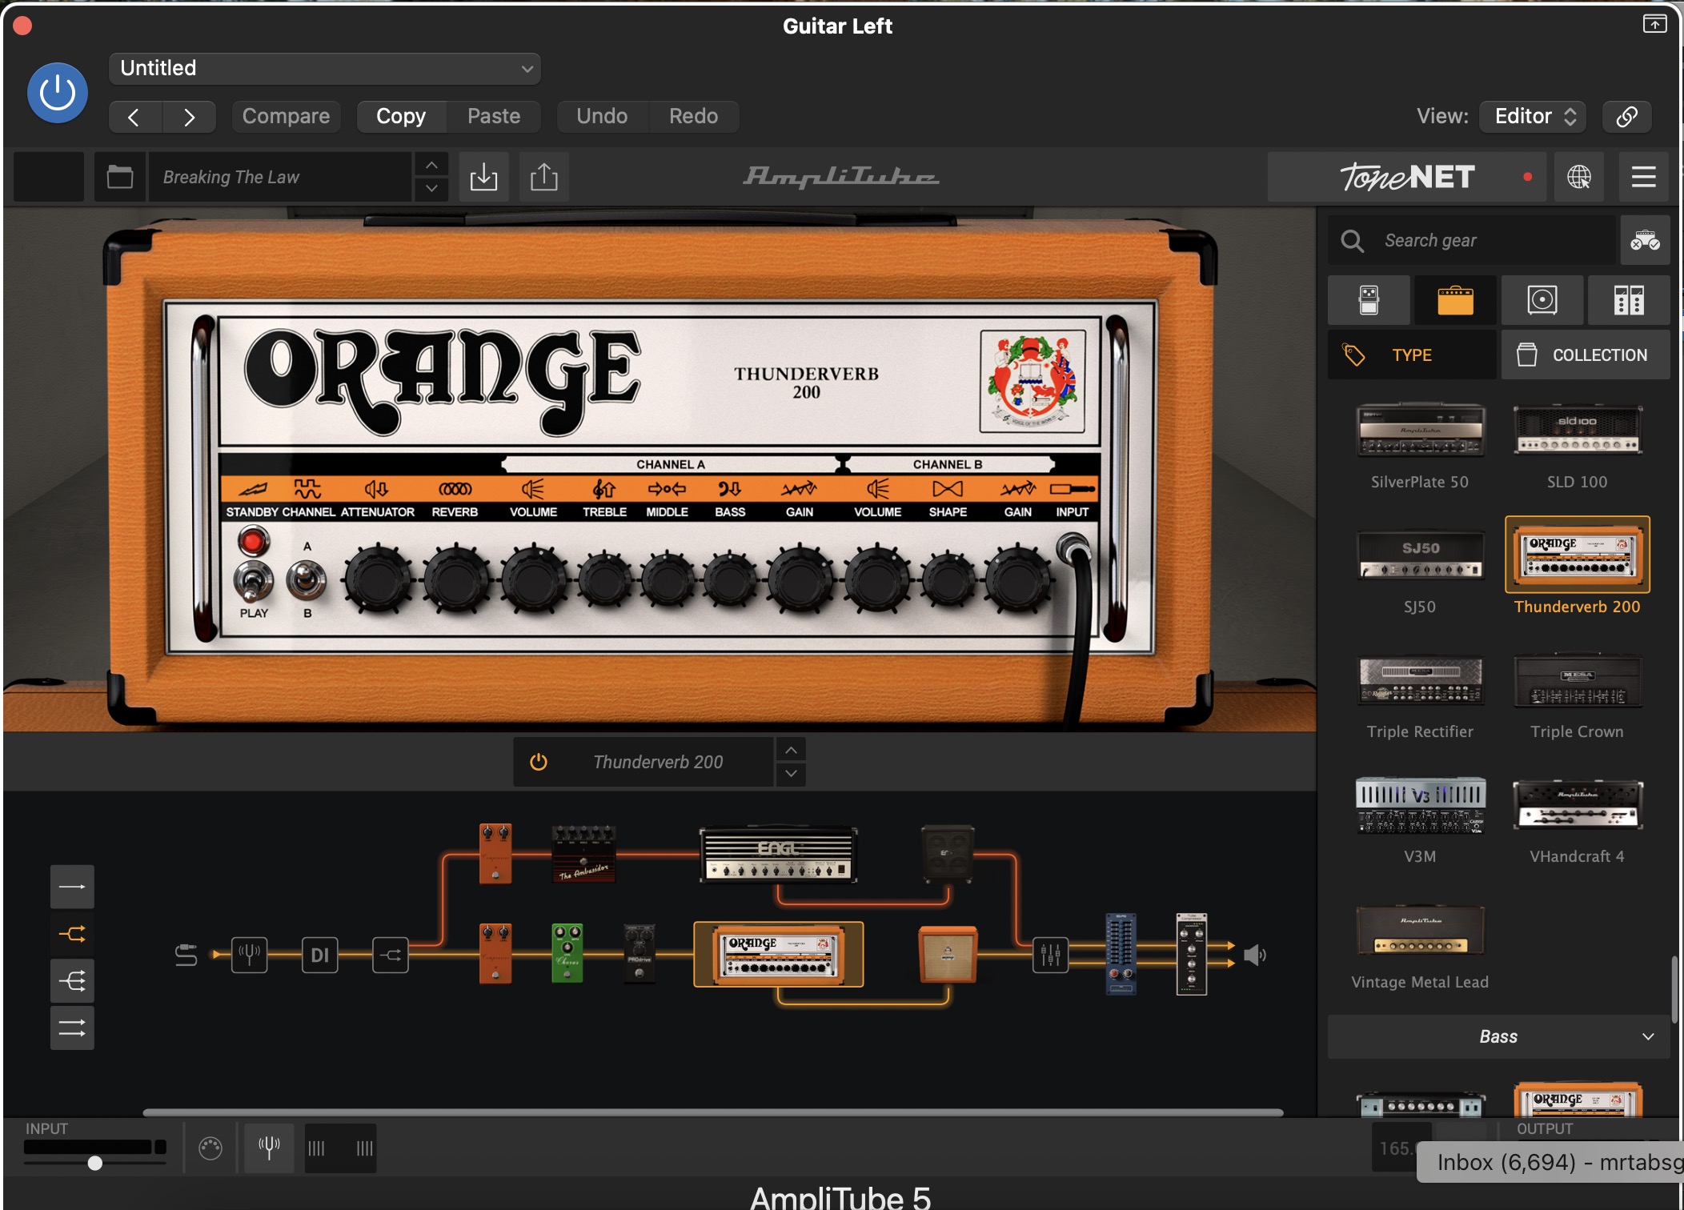Step preset down next to Breaking The Law
Viewport: 1684px width, 1210px height.
431,189
